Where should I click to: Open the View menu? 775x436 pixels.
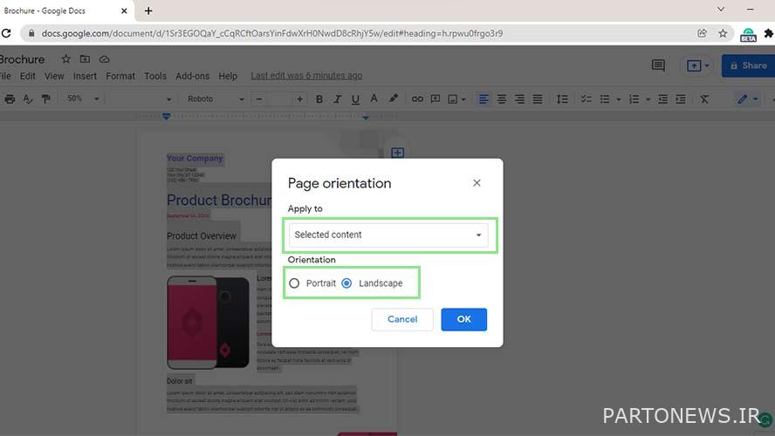54,76
